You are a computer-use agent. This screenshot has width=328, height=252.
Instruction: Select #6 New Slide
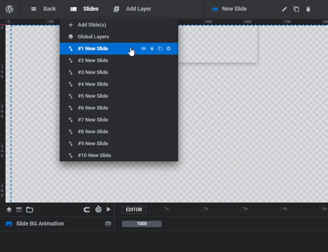pyautogui.click(x=119, y=108)
